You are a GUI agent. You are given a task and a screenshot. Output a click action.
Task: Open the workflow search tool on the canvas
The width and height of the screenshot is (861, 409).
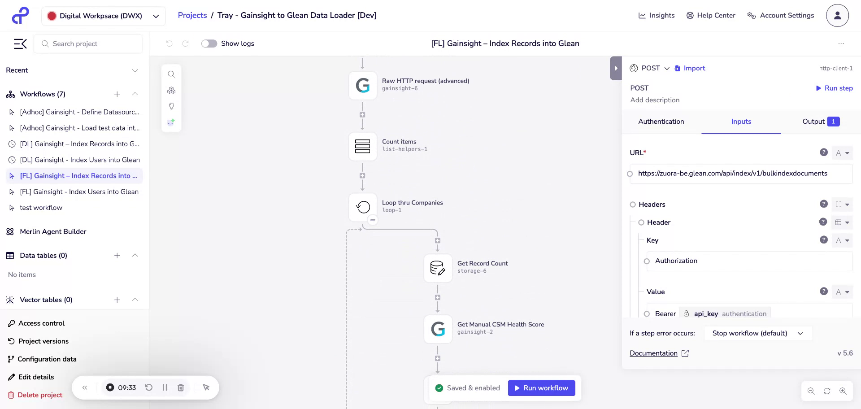click(171, 74)
